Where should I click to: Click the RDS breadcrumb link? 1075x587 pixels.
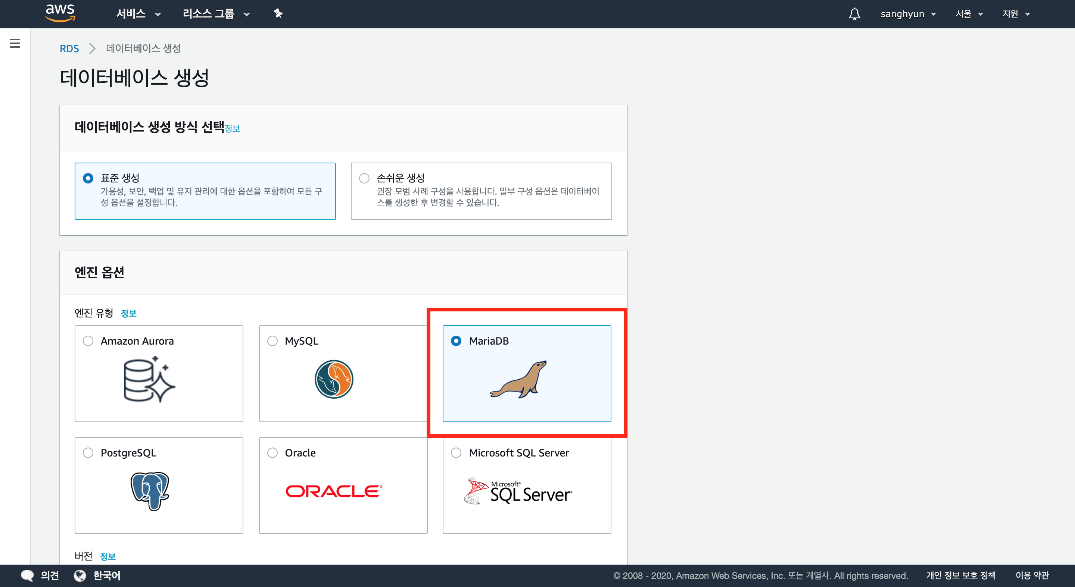[69, 48]
